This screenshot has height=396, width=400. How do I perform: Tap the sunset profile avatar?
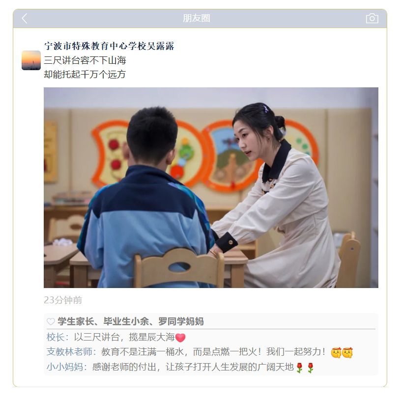click(x=31, y=60)
